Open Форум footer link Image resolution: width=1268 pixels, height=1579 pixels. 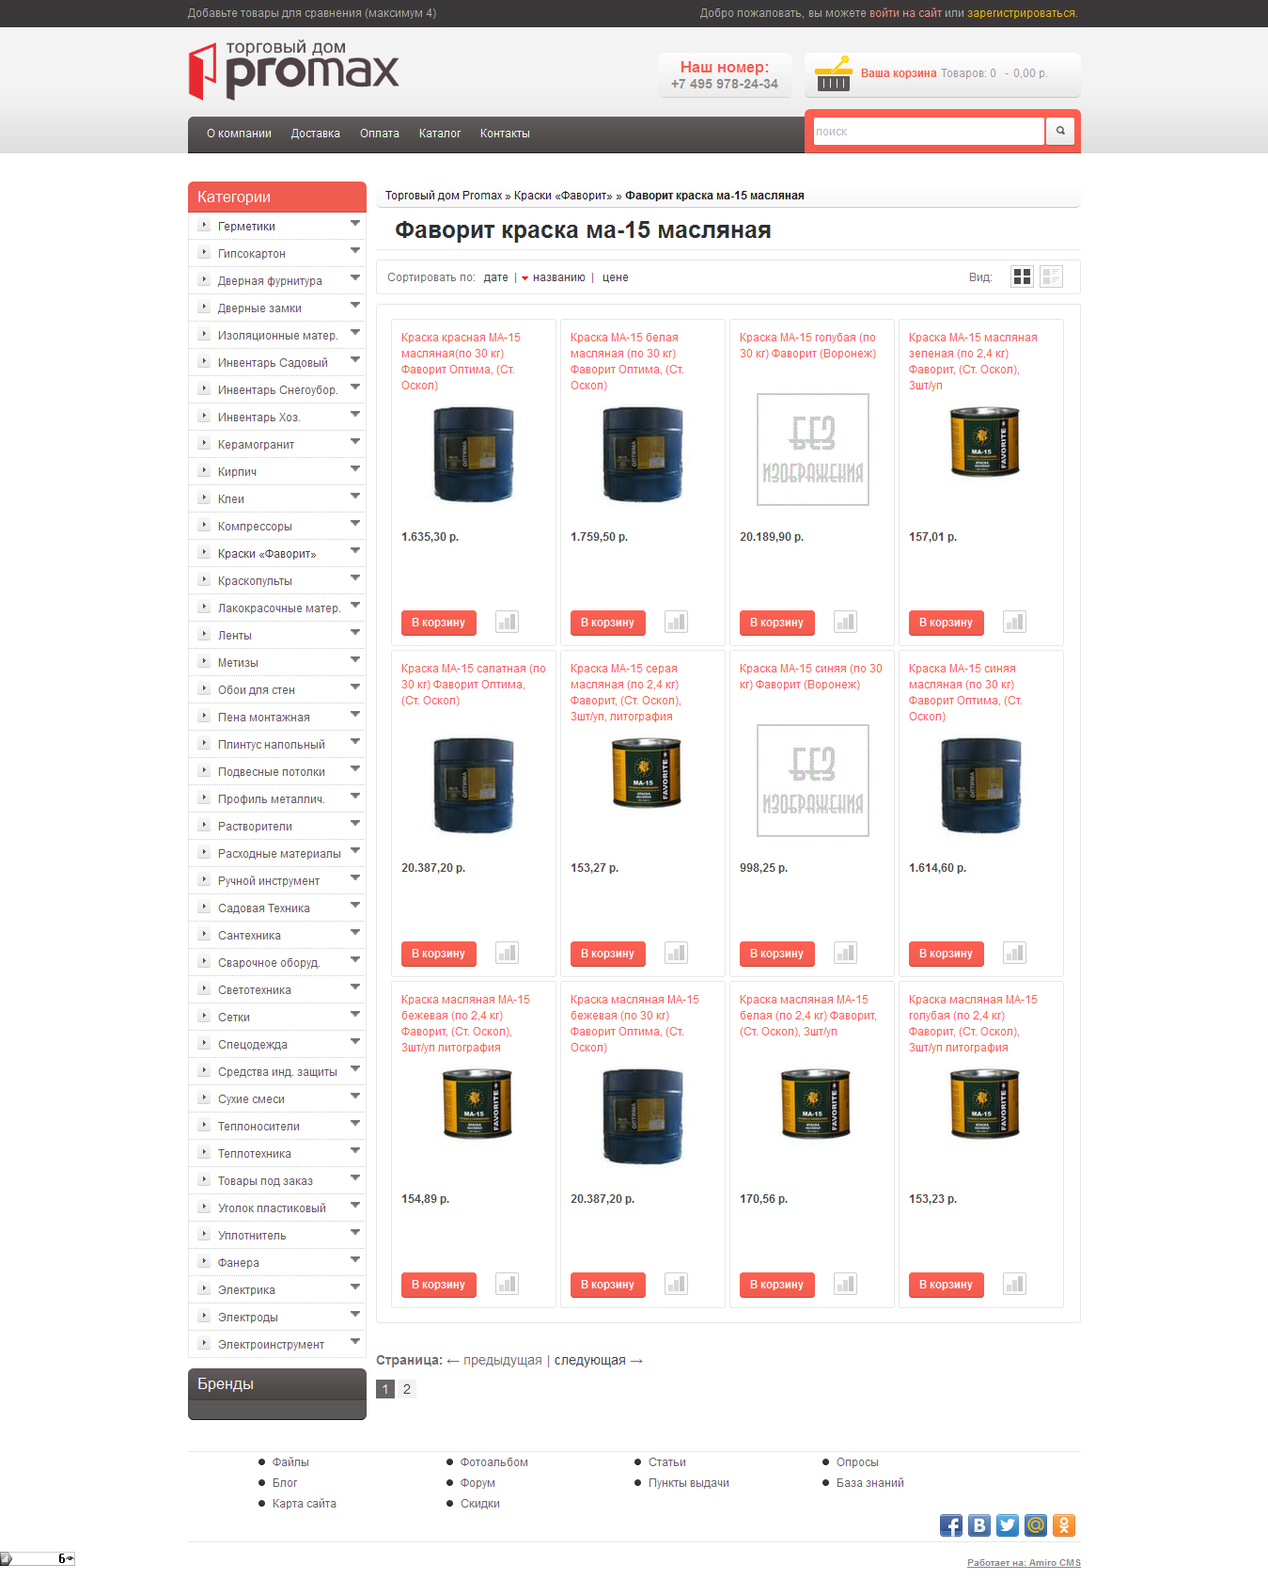tap(477, 1483)
